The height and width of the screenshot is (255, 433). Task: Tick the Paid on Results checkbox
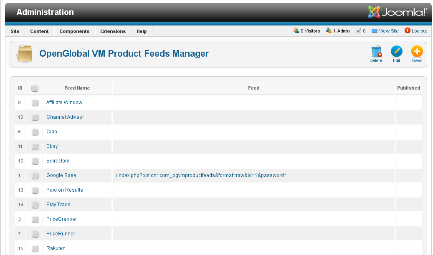35,190
